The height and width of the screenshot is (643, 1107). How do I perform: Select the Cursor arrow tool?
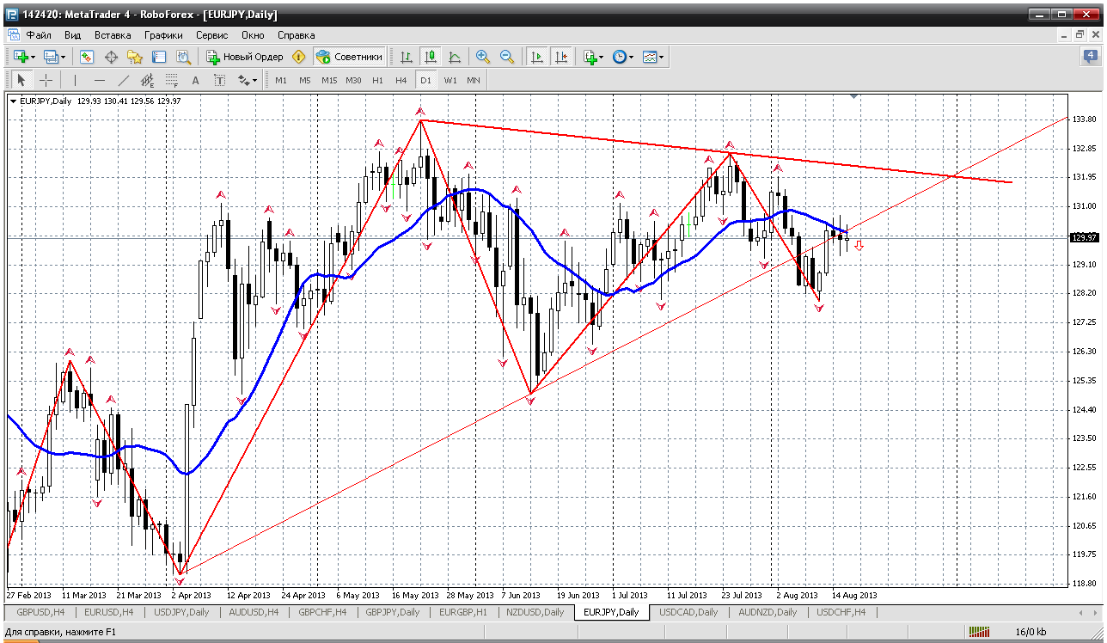tap(22, 80)
